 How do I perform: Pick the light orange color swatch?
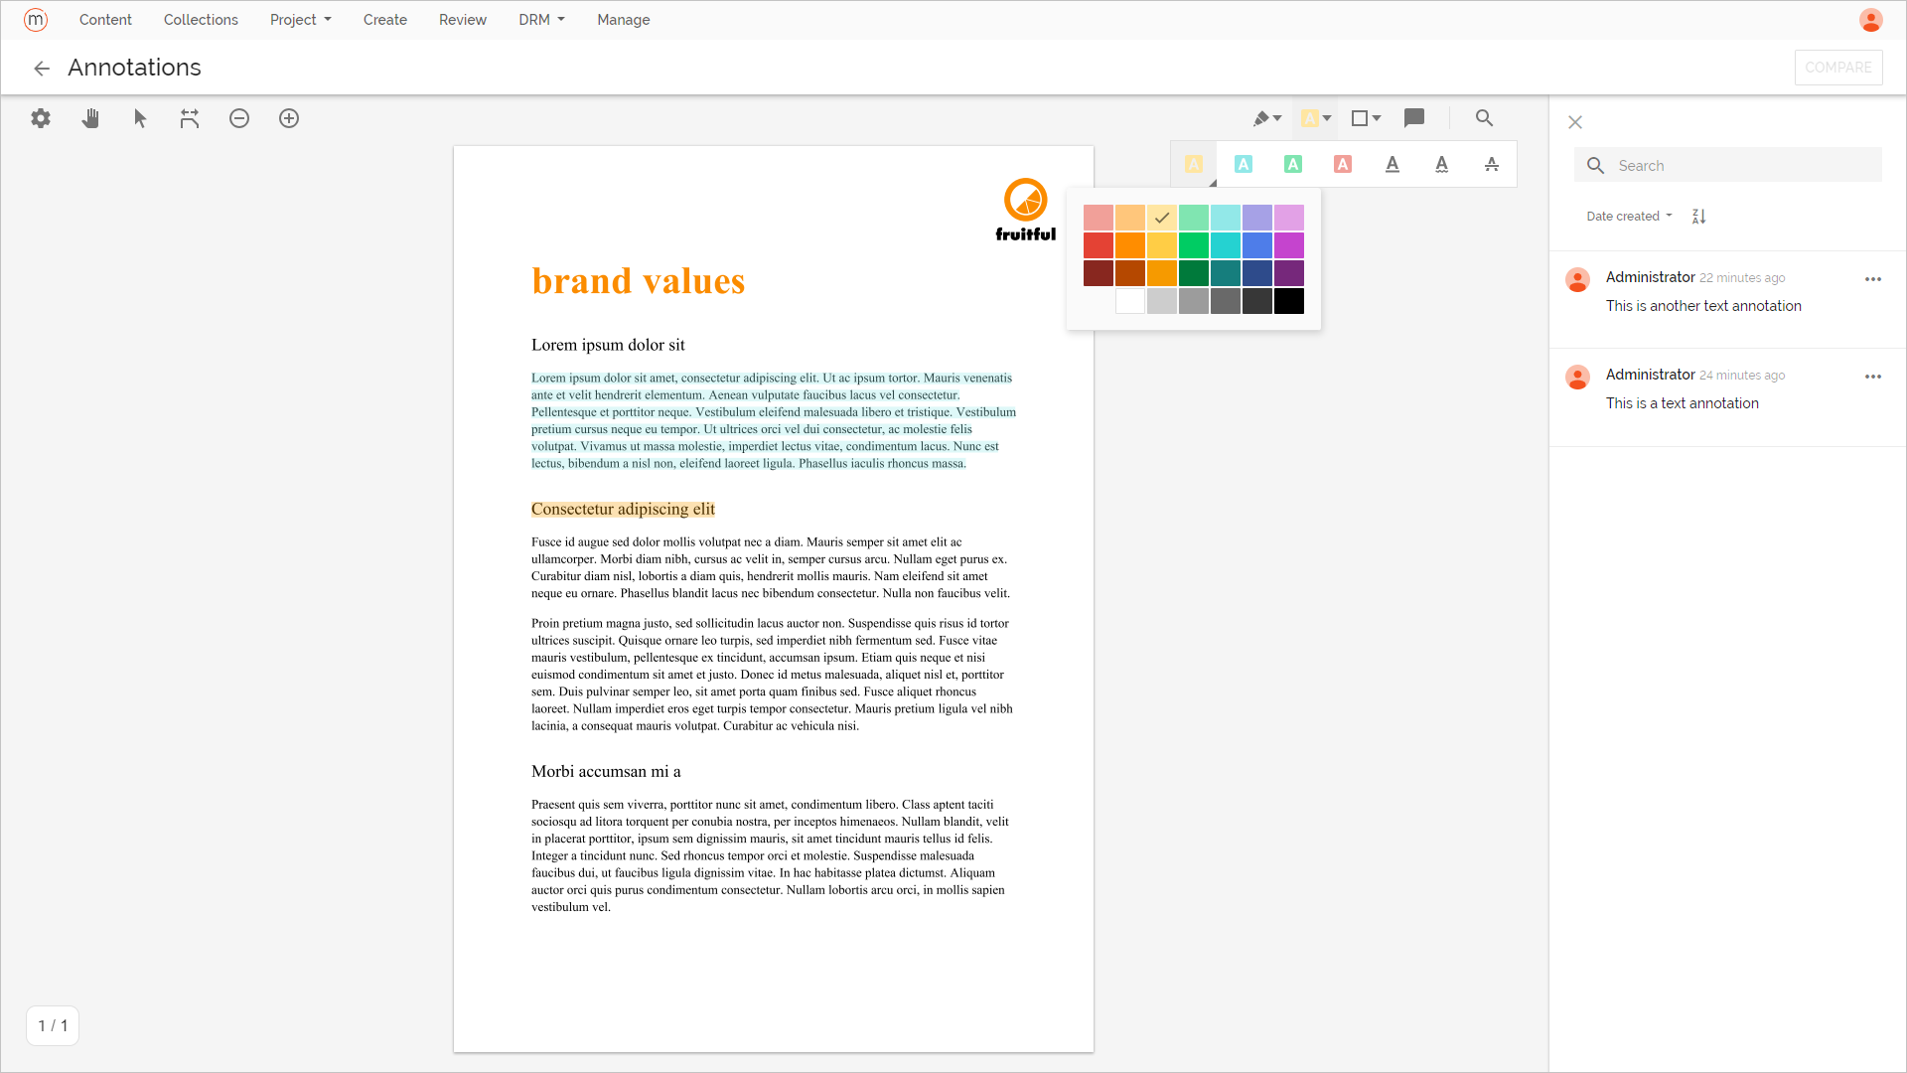click(1130, 218)
